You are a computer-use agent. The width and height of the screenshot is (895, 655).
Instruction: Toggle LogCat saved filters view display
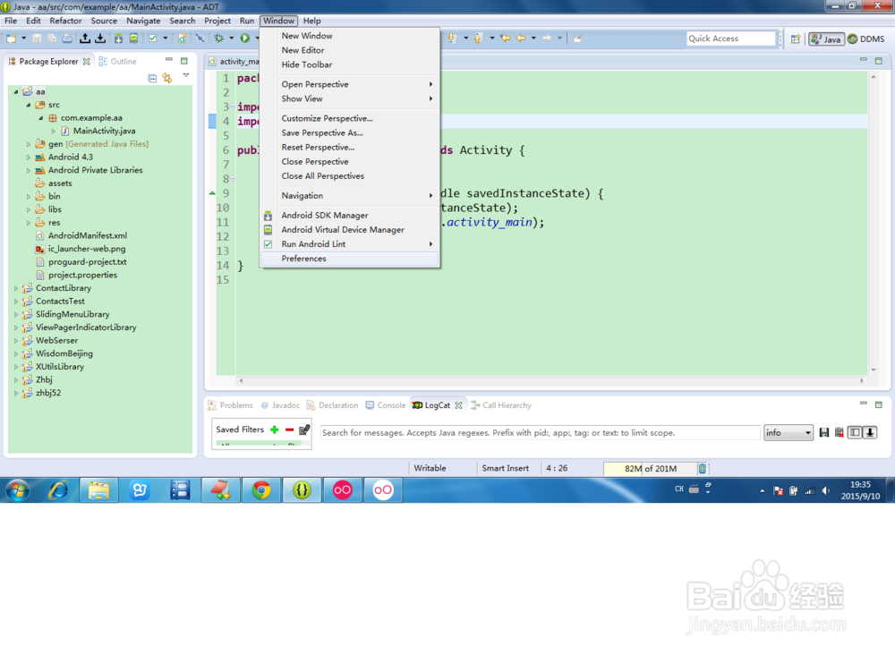pos(855,433)
